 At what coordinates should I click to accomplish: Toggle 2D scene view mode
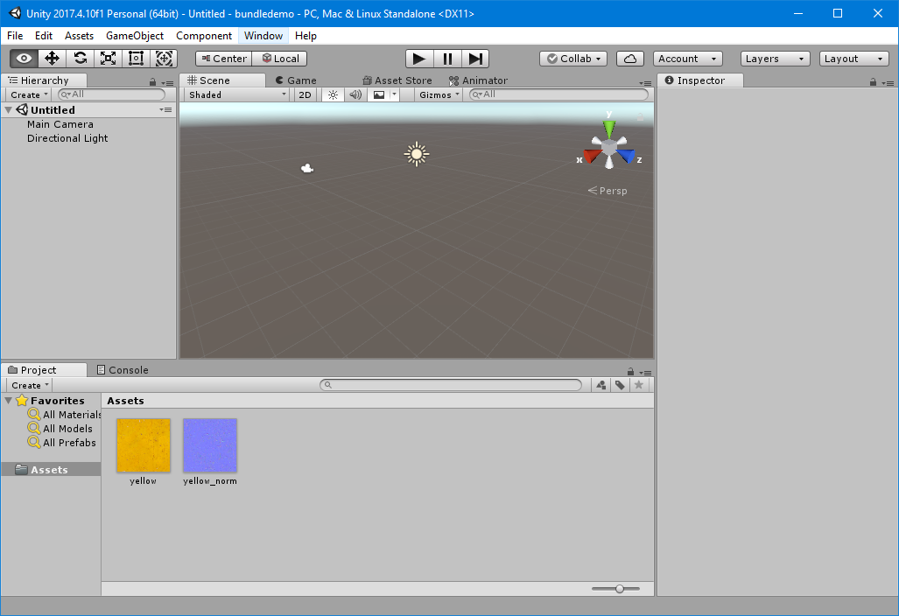[x=305, y=95]
